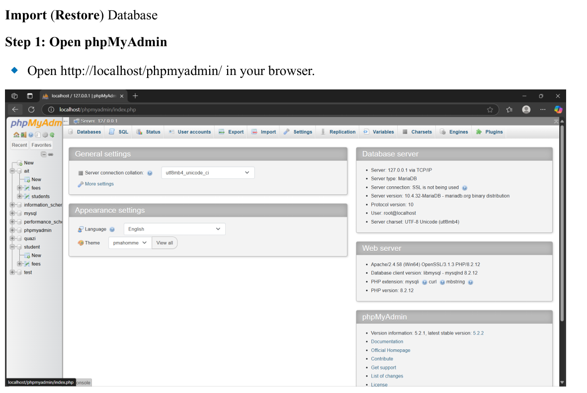The image size is (587, 393).
Task: Select the phpmyadmin database in tree
Action: point(37,230)
